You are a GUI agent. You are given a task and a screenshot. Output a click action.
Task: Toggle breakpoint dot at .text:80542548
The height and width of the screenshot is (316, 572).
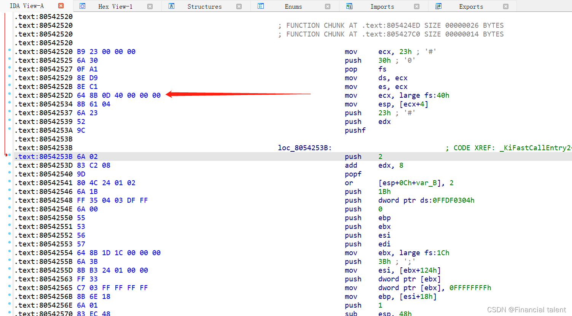pyautogui.click(x=10, y=198)
